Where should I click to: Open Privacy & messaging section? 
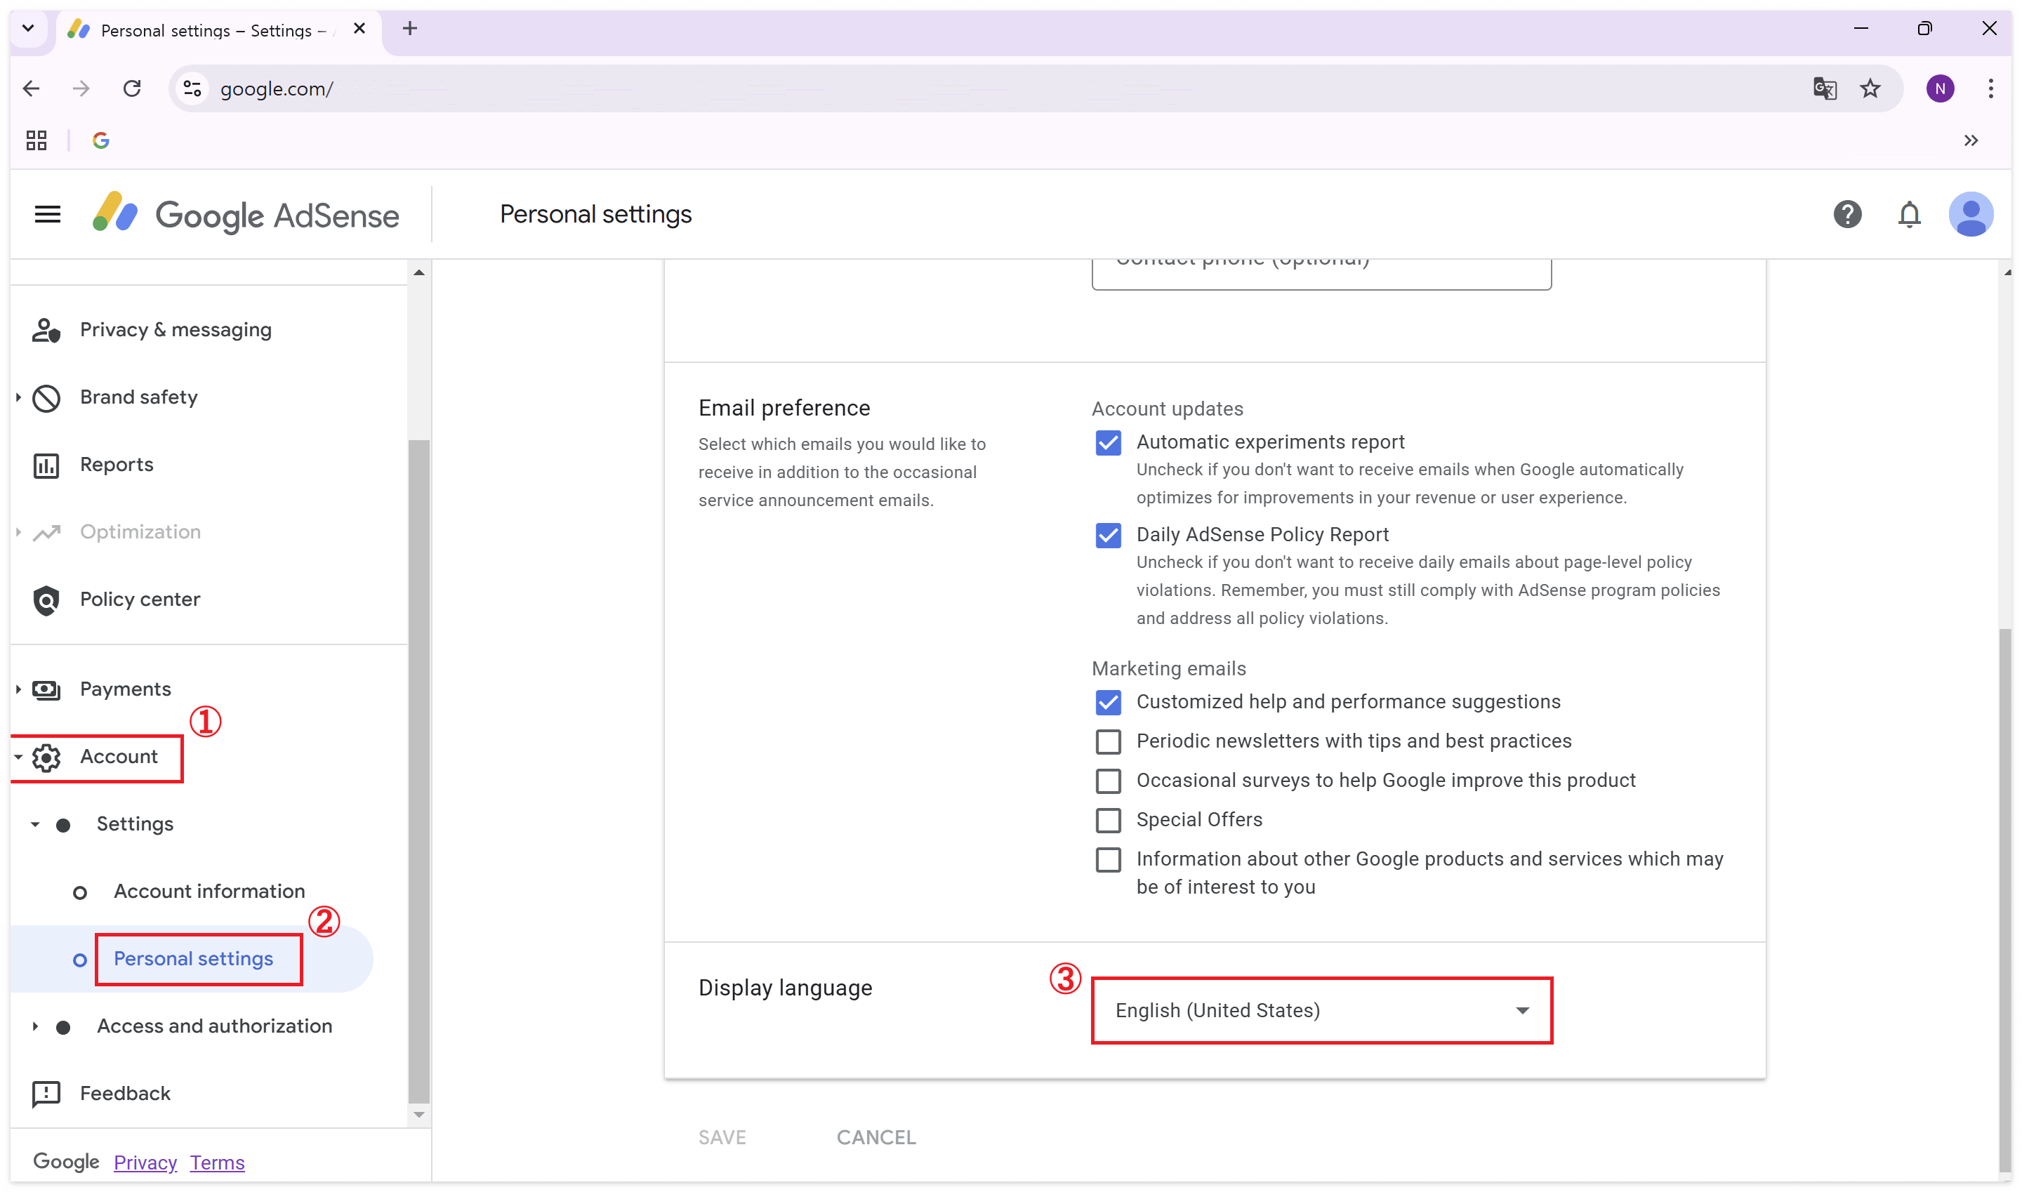coord(175,329)
